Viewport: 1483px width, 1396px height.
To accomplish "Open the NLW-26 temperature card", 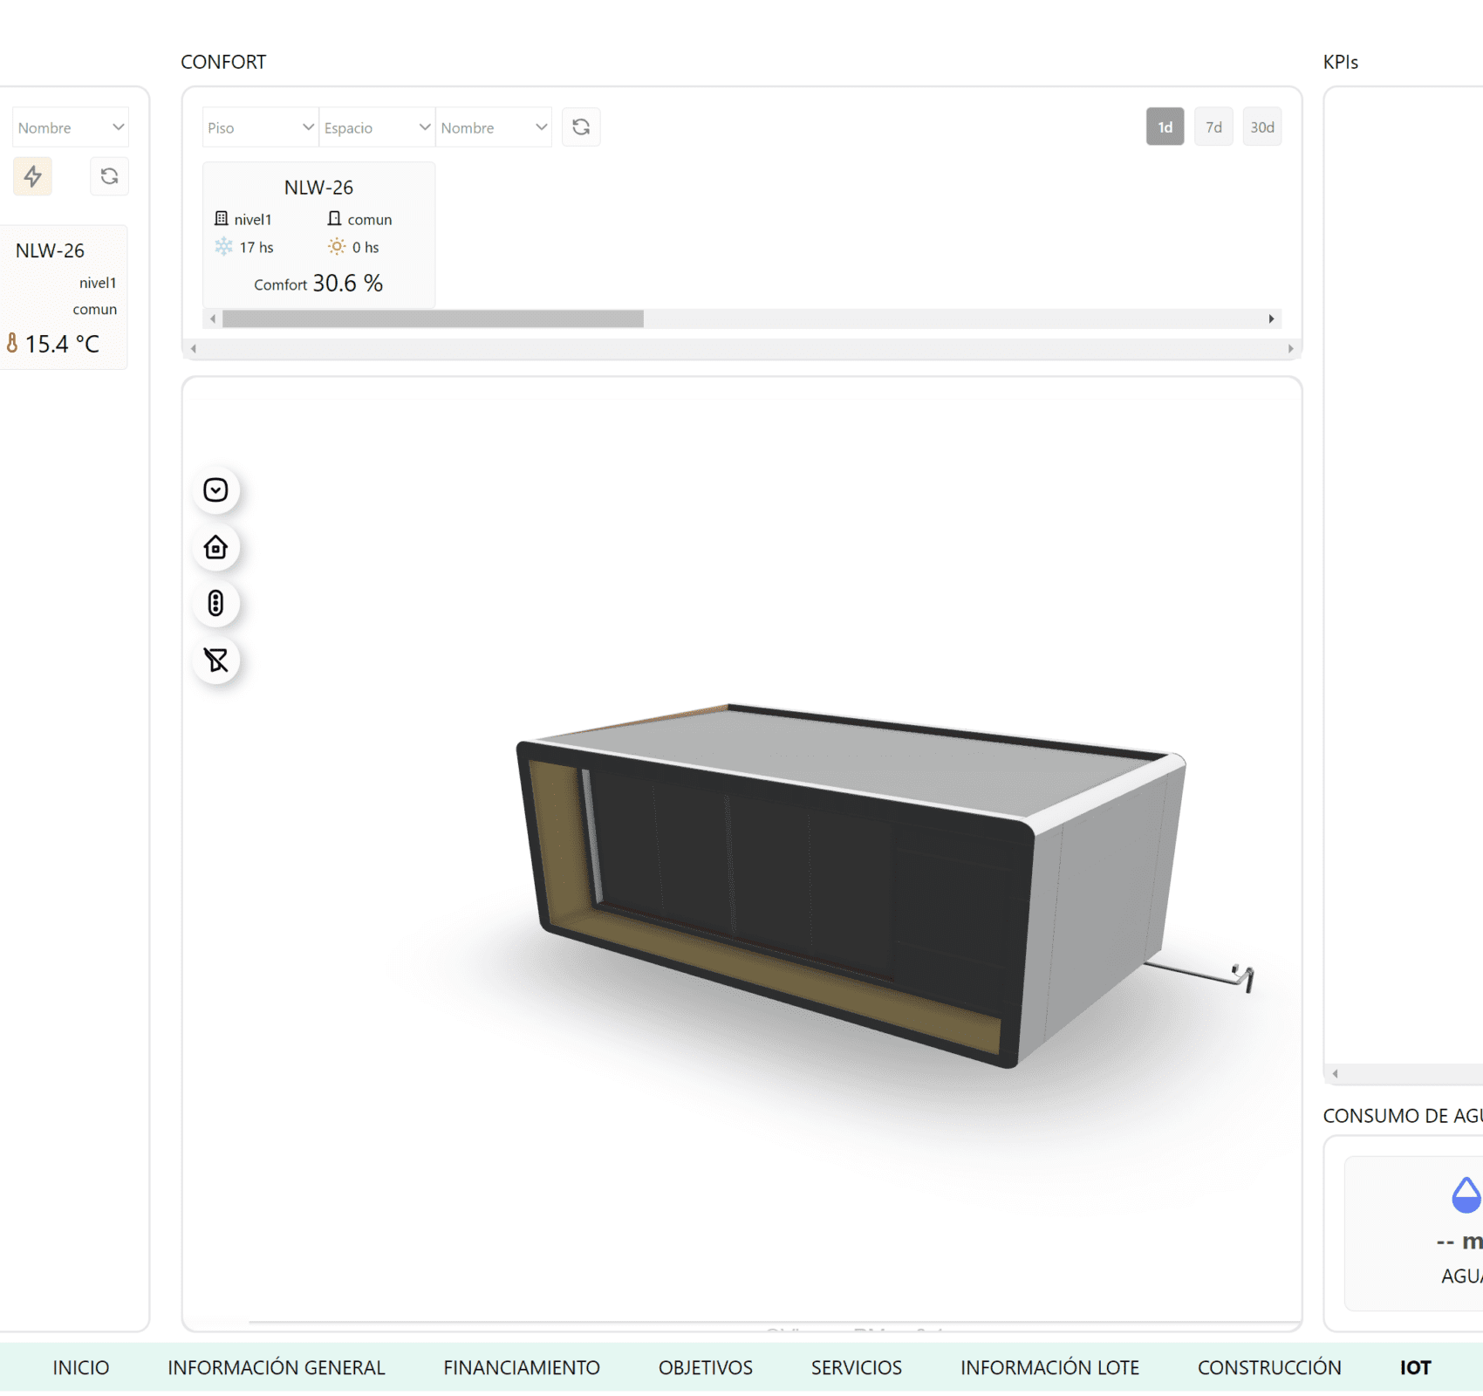I will (x=64, y=297).
